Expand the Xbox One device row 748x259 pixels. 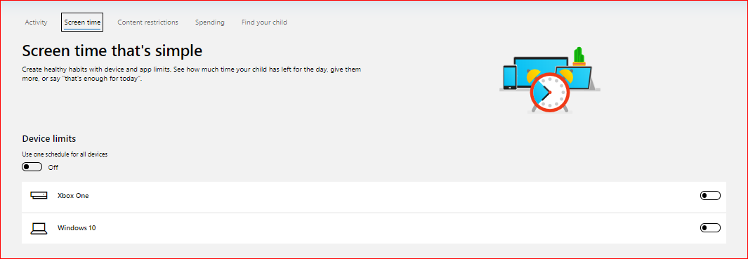click(x=374, y=196)
